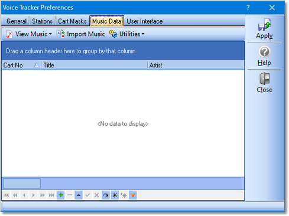Save bookmark with the black asterisk icon
Screen dimensions: 289x216
pos(115,195)
